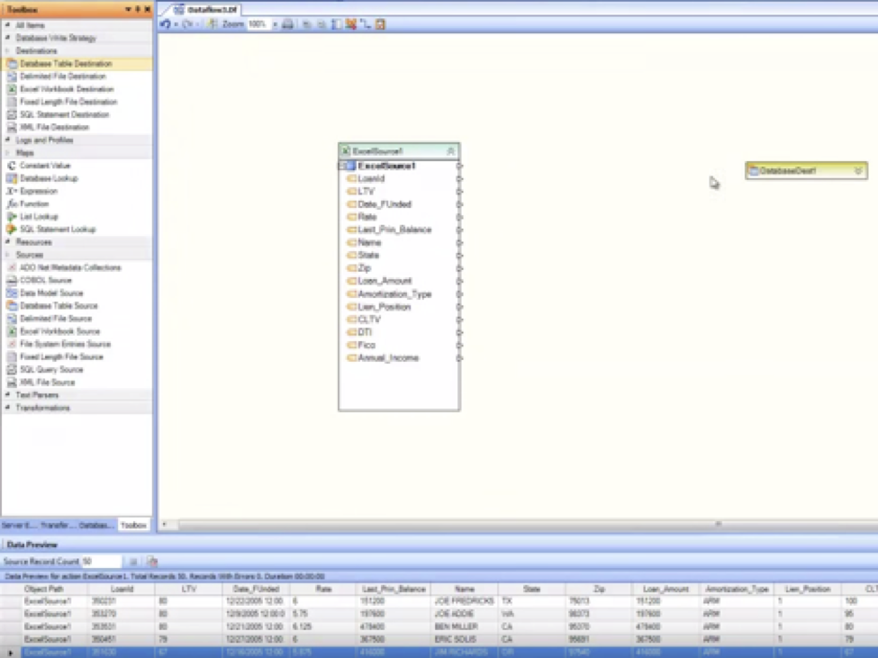This screenshot has width=878, height=658.
Task: Select Excel Workbook Source item
Action: coord(59,331)
